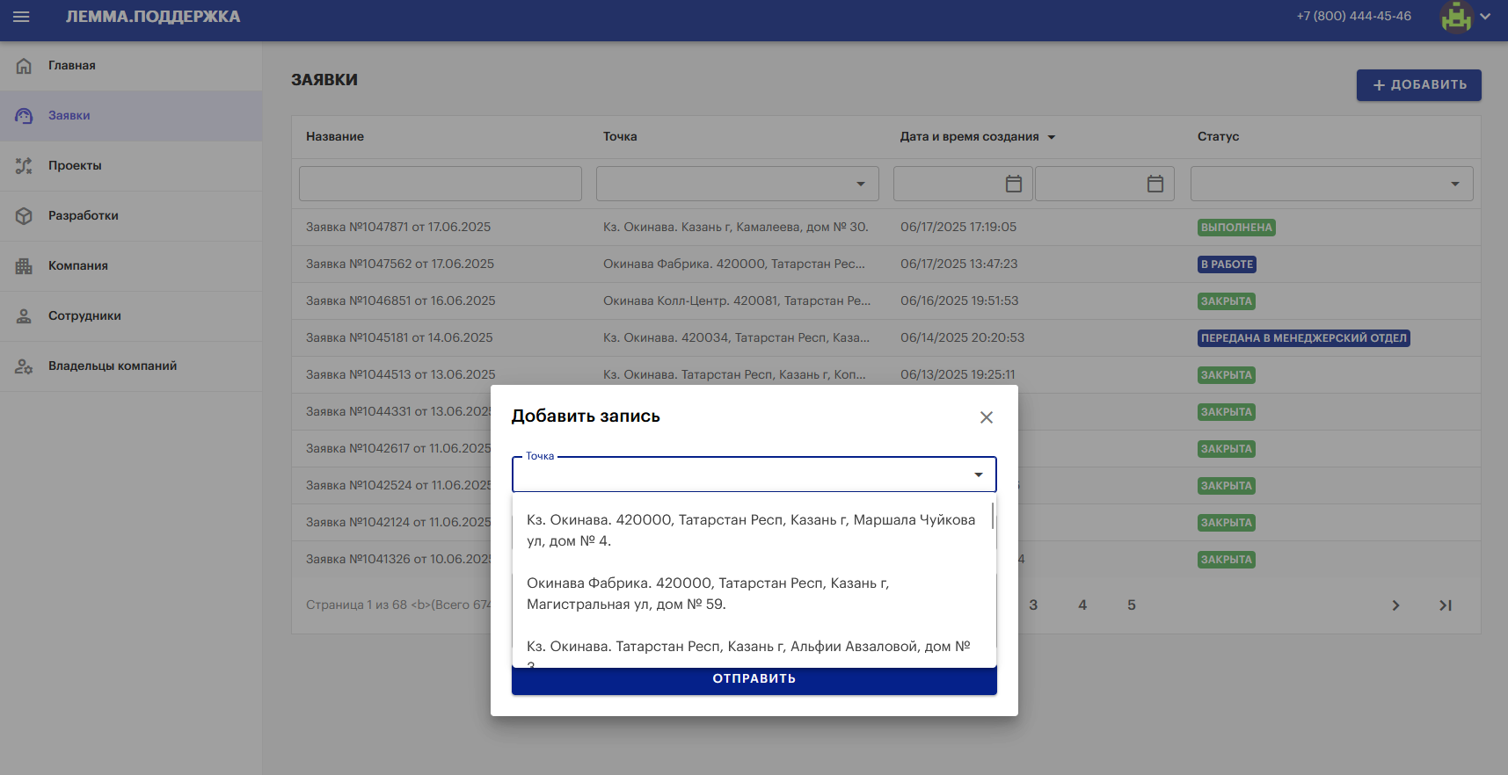Screen dimensions: 1508x775
Task: Click the Разработки cube icon
Action: [x=24, y=216]
